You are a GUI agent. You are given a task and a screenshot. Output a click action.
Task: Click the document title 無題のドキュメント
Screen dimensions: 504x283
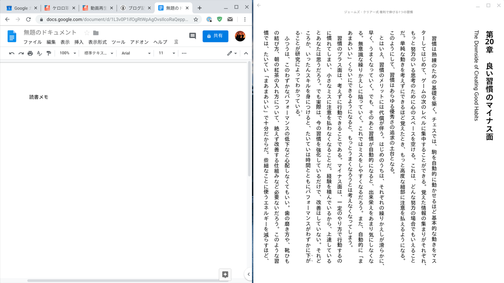(50, 33)
